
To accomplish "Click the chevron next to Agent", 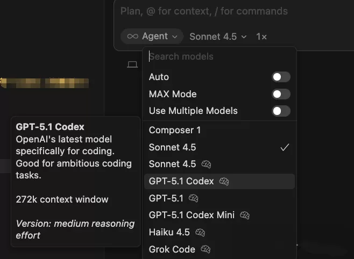I will [x=175, y=37].
